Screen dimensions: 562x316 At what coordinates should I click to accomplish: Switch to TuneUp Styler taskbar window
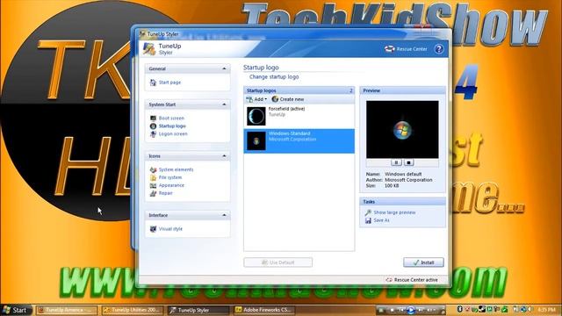[x=198, y=310]
